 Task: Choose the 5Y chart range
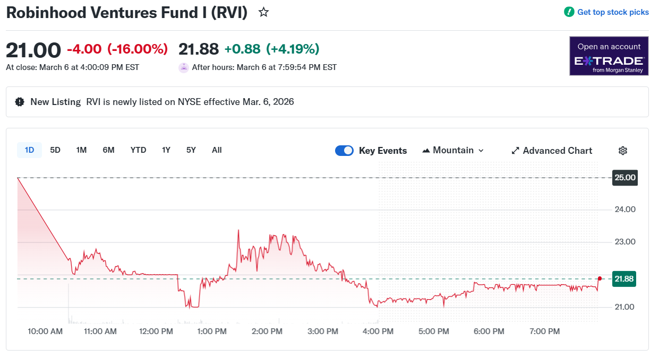click(x=191, y=150)
